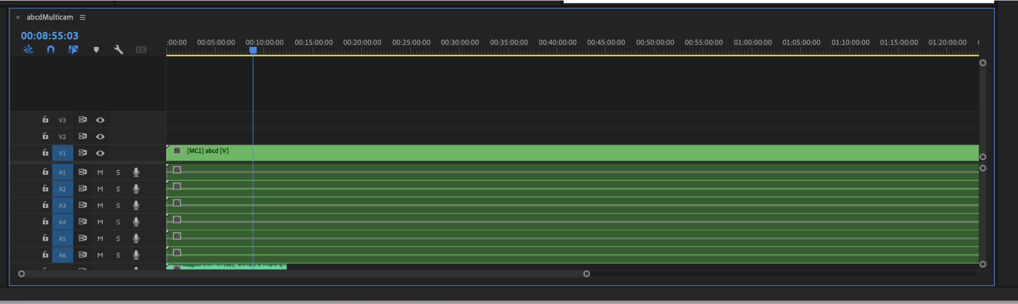Enable voice-over record on A5

[136, 238]
